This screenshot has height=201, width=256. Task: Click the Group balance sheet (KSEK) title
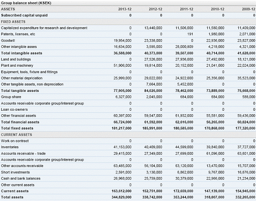coord(26,3)
